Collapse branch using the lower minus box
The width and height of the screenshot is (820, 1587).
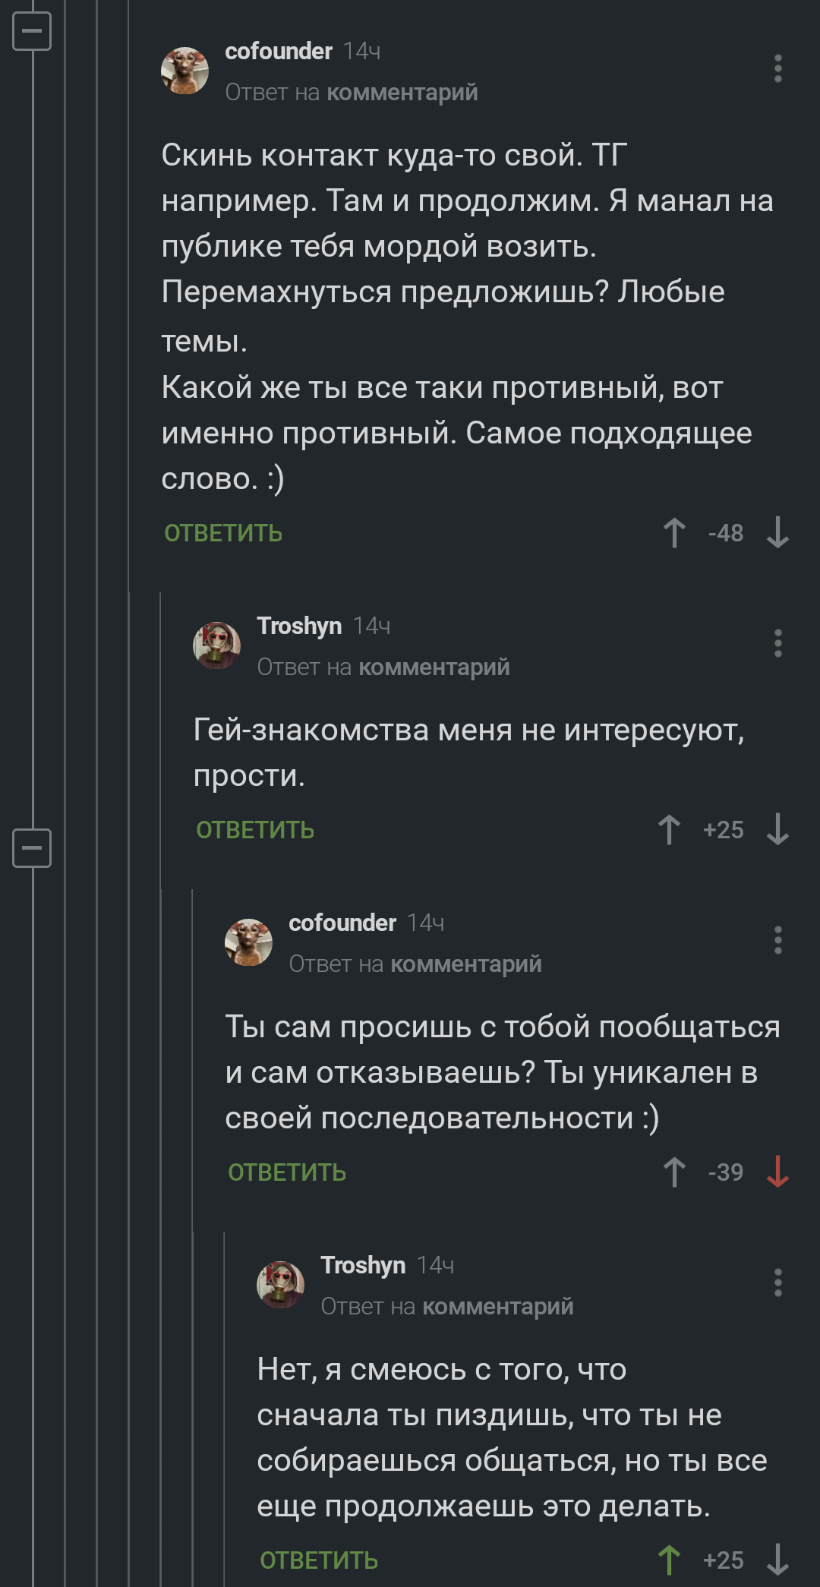point(32,847)
